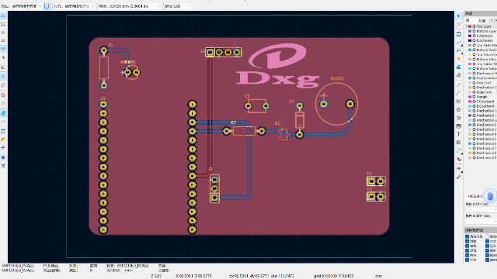Open the zoom level dropdown
Screen dimensions: 497x279
click(177, 6)
